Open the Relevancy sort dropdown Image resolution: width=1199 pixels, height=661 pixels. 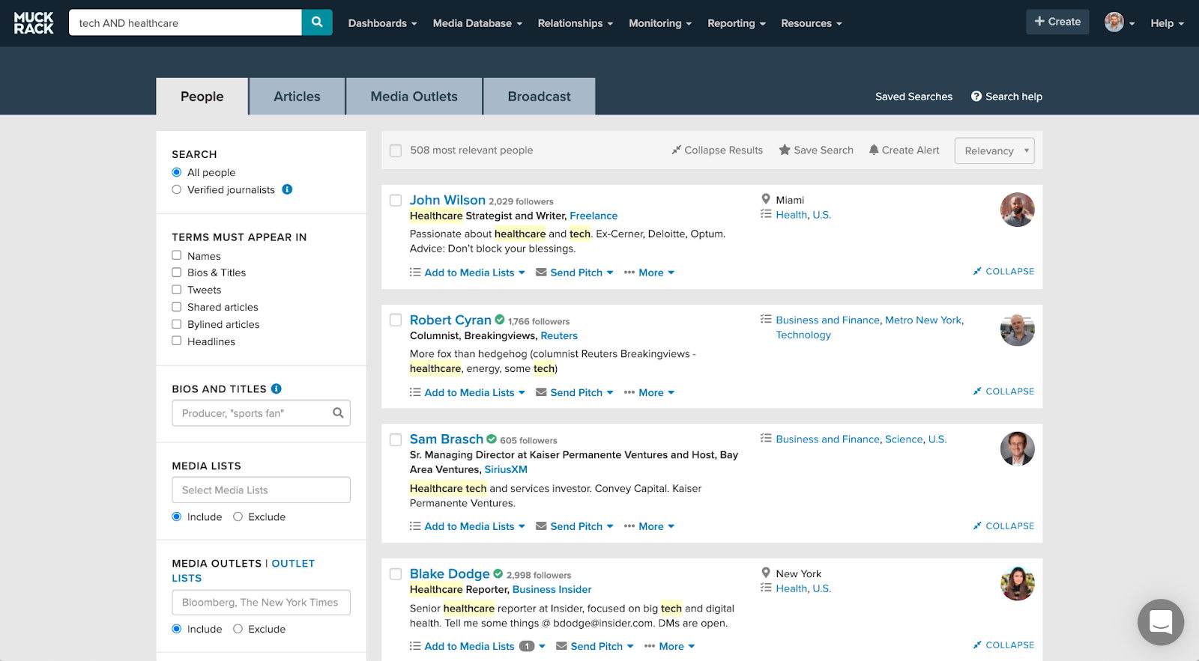pos(994,150)
